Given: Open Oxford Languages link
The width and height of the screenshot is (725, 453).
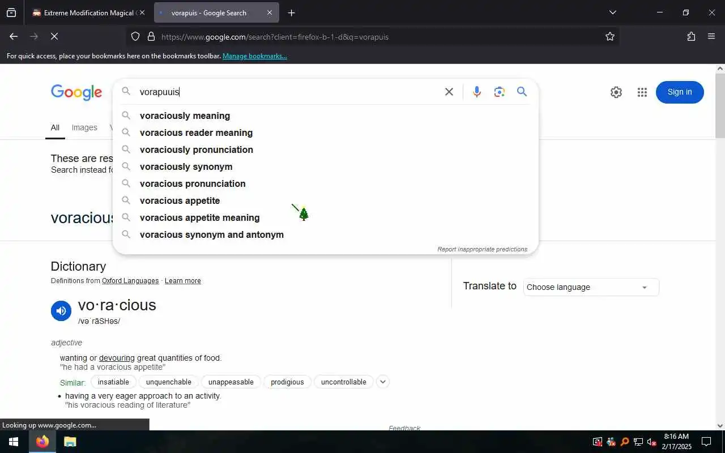Looking at the screenshot, I should coord(130,281).
